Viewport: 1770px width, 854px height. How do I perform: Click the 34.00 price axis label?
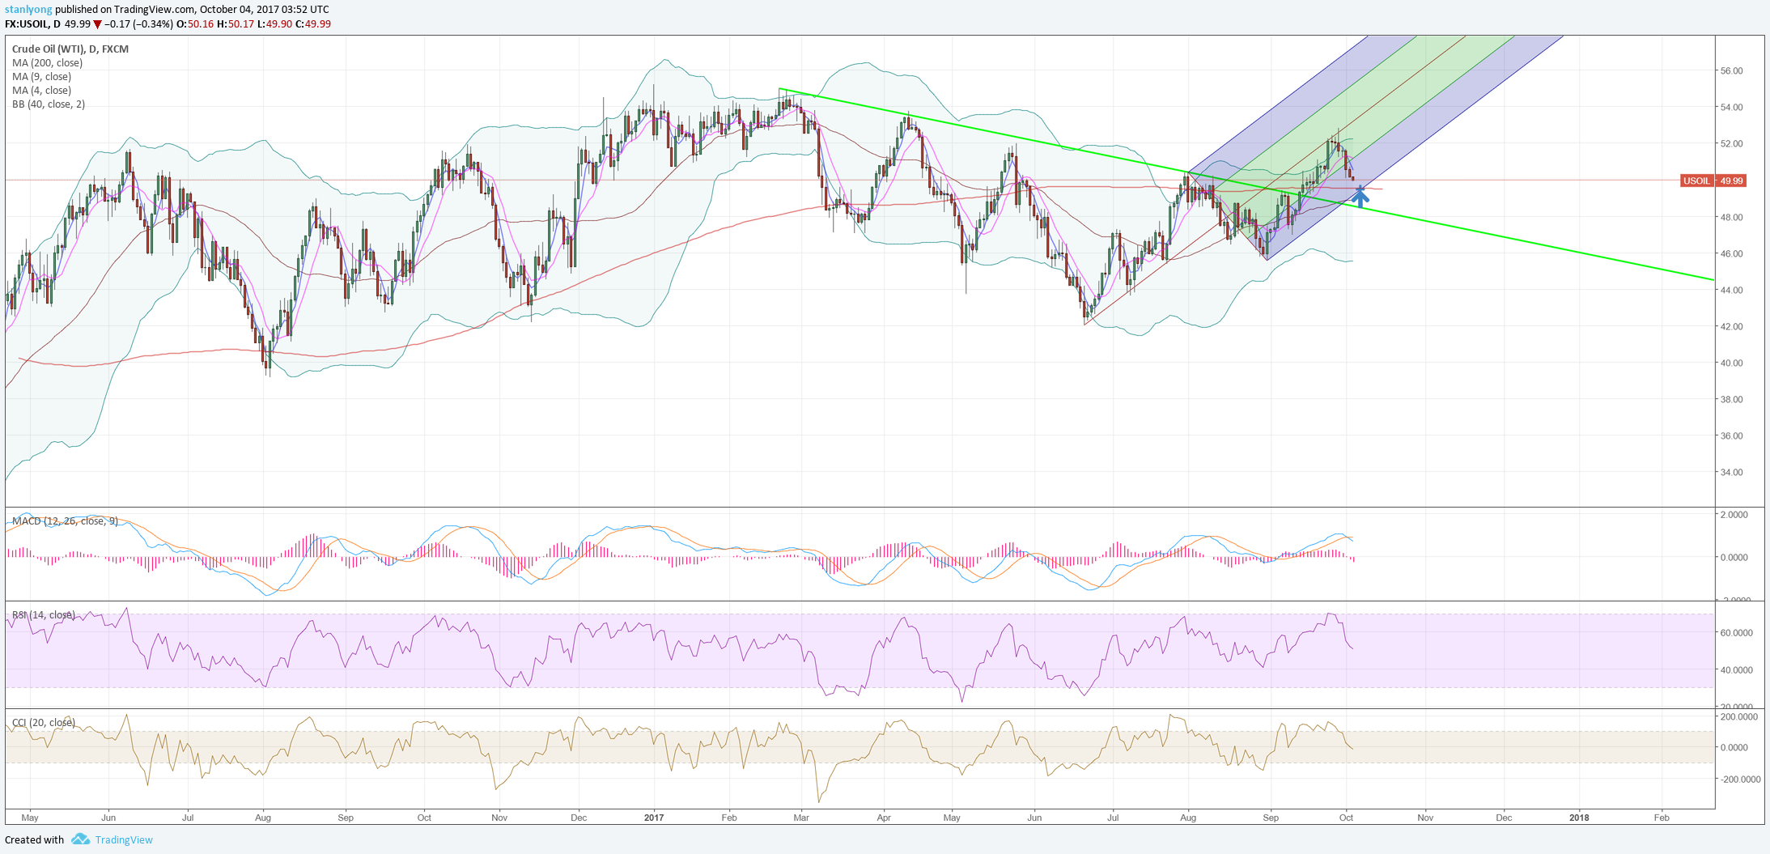click(1731, 472)
